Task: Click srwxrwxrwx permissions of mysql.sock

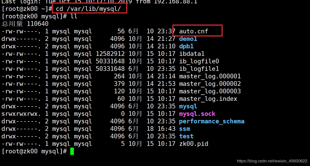Action: [21, 114]
